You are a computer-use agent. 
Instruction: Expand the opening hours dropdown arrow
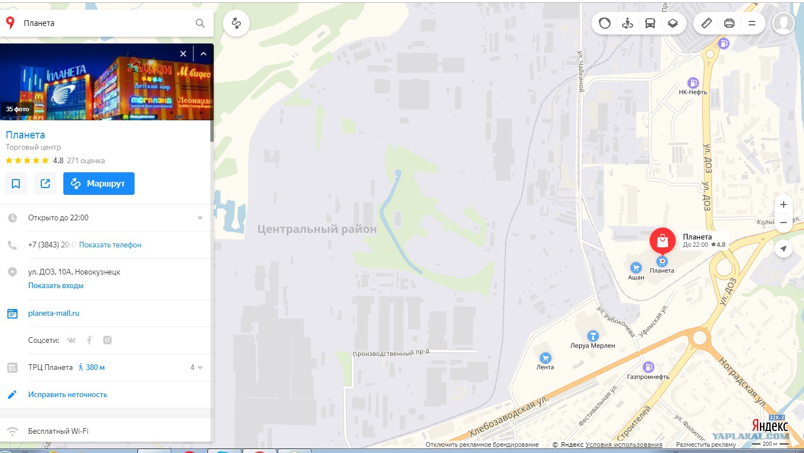click(200, 218)
